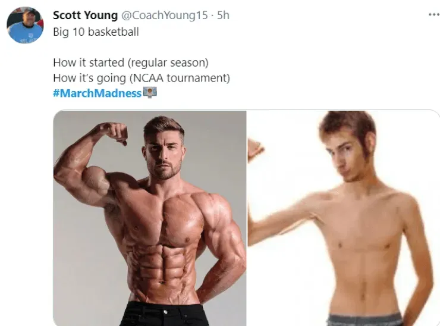Click the 'How it's going (NCAA tournament)' line
This screenshot has width=440, height=326.
point(142,78)
